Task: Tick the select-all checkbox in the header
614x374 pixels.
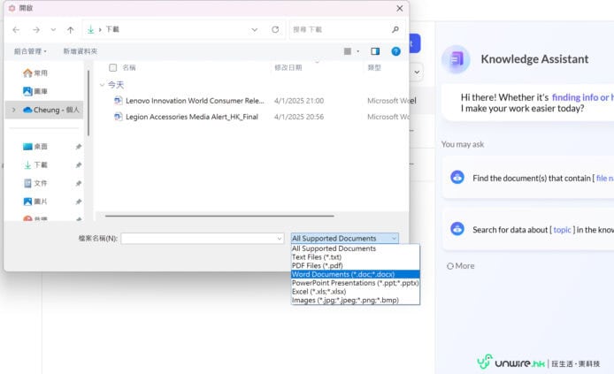Action: [x=112, y=68]
